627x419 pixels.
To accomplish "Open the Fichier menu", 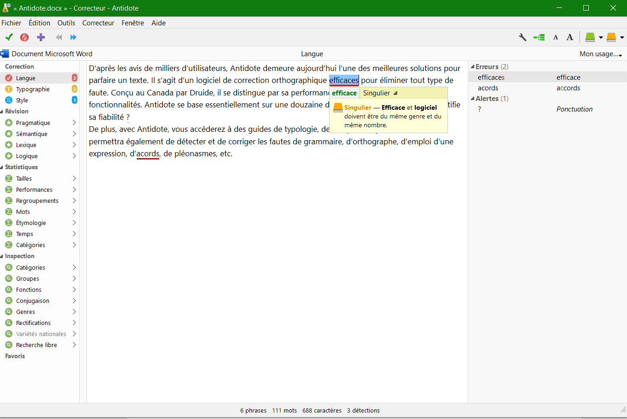I will pyautogui.click(x=11, y=23).
